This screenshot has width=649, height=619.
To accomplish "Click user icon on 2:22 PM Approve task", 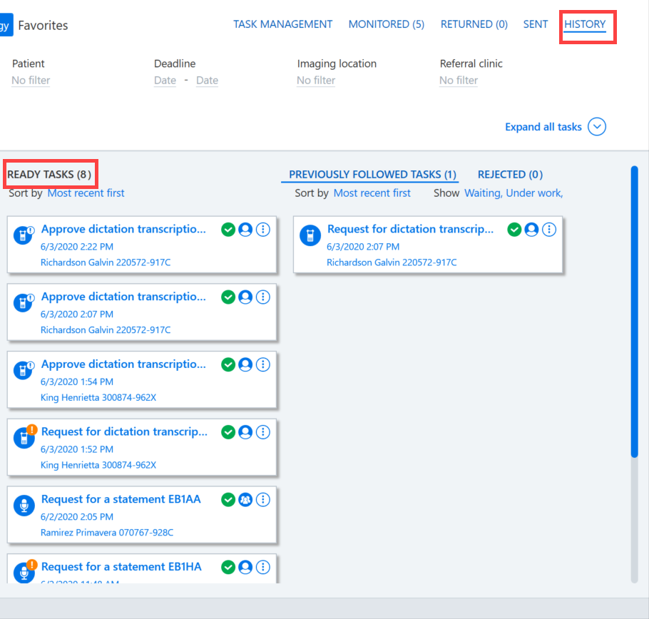I will [x=245, y=229].
